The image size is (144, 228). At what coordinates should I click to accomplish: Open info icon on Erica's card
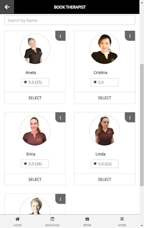(60, 117)
